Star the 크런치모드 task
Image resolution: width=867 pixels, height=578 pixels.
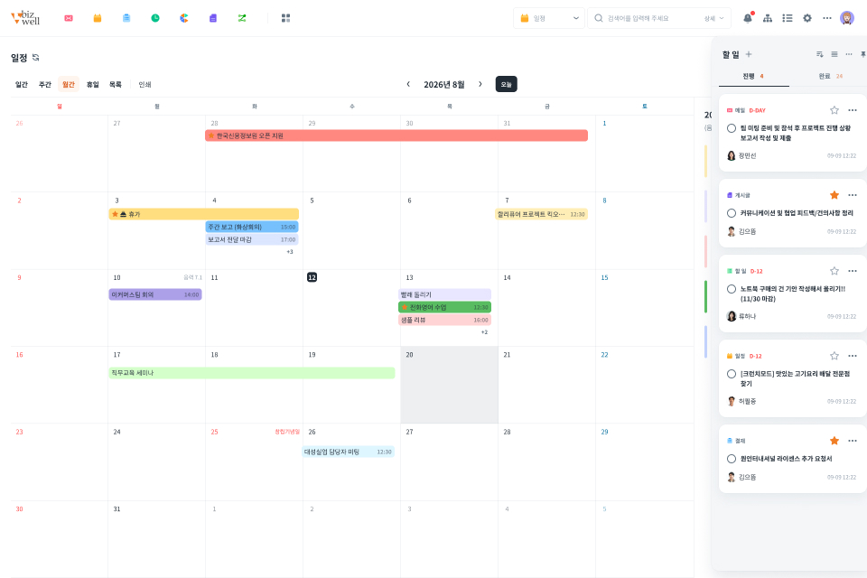tap(834, 356)
